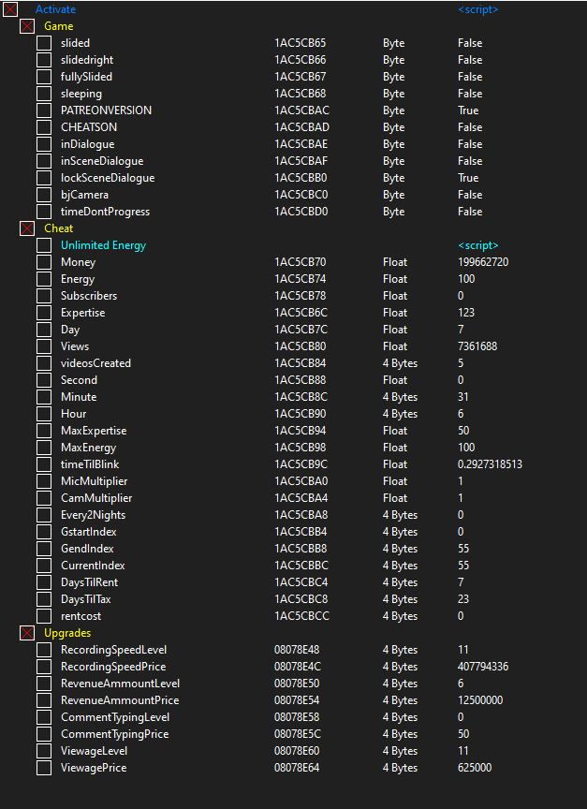
Task: Click the Activate script value cell
Action: point(477,9)
